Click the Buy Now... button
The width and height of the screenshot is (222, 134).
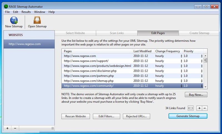click(196, 95)
